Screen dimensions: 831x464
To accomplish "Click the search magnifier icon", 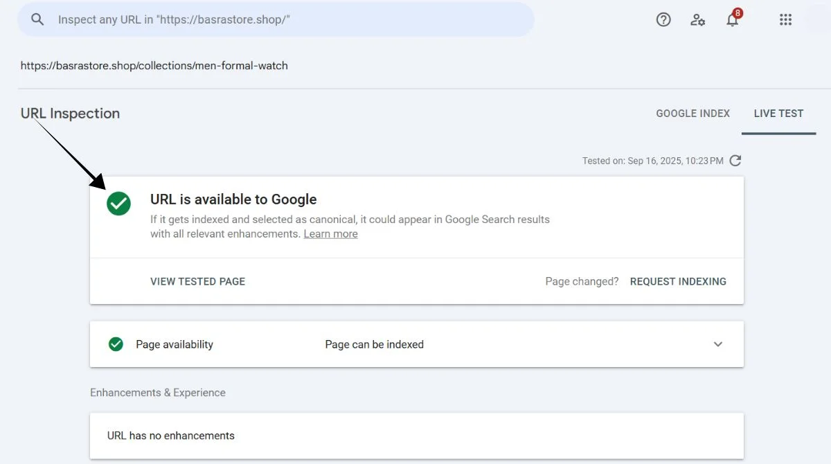I will [37, 19].
